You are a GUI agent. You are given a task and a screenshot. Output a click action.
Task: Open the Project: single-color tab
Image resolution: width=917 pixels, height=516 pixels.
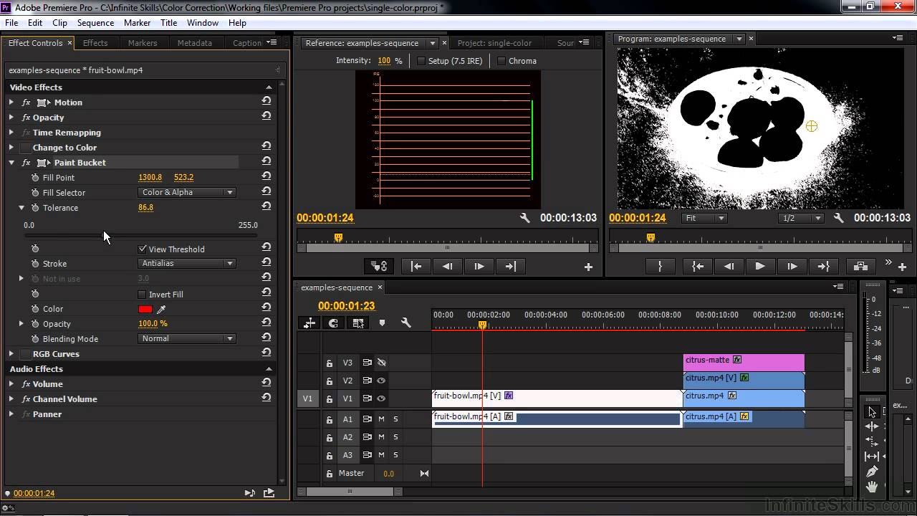494,43
